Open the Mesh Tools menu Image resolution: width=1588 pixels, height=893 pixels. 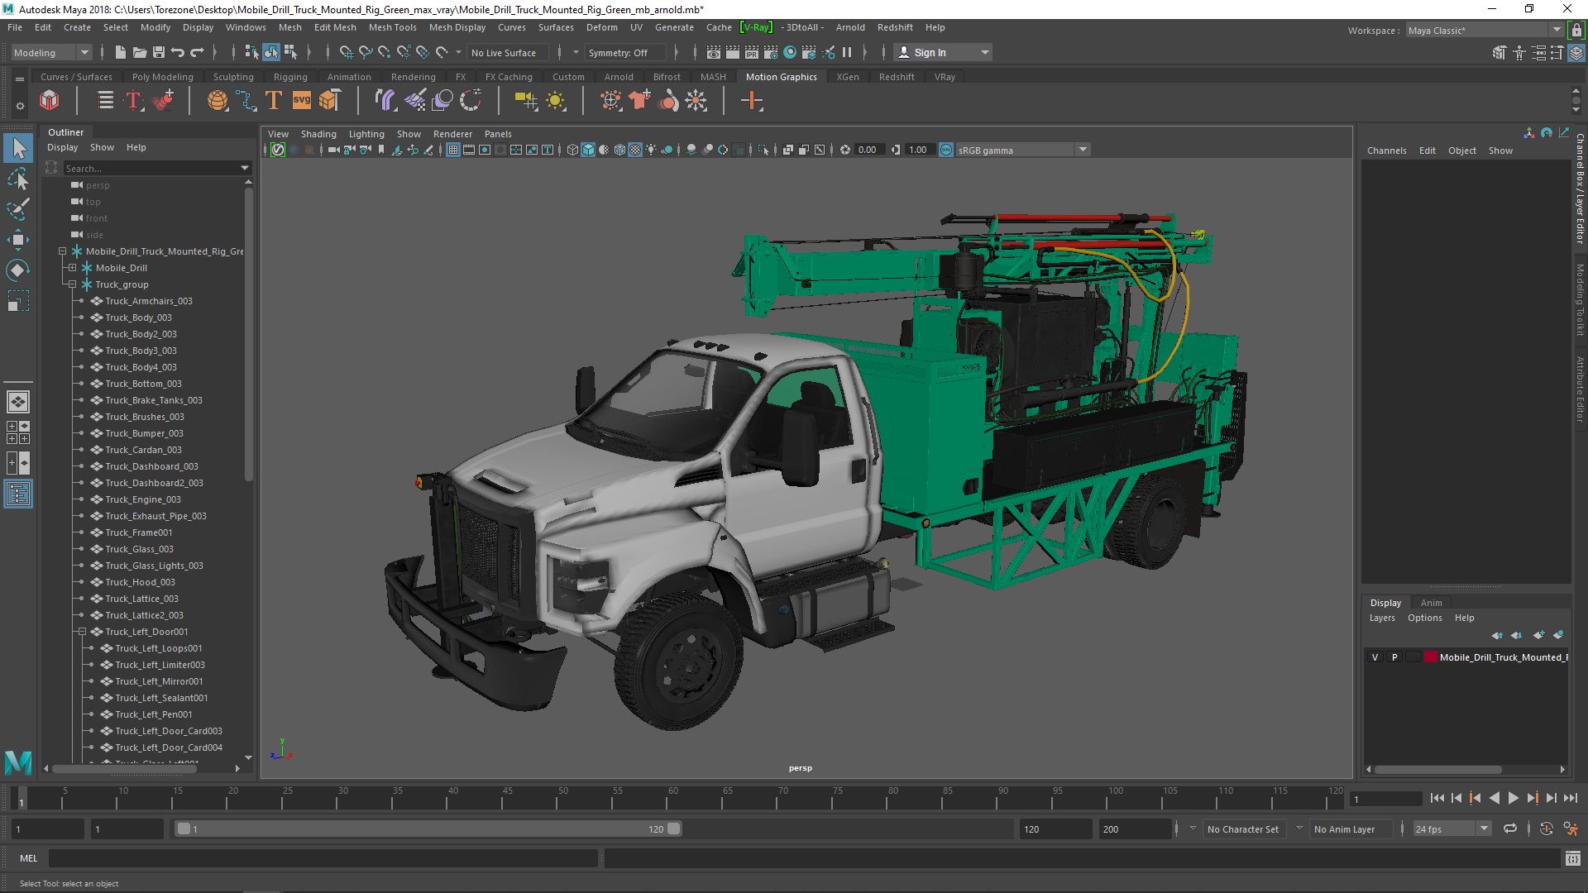point(392,27)
